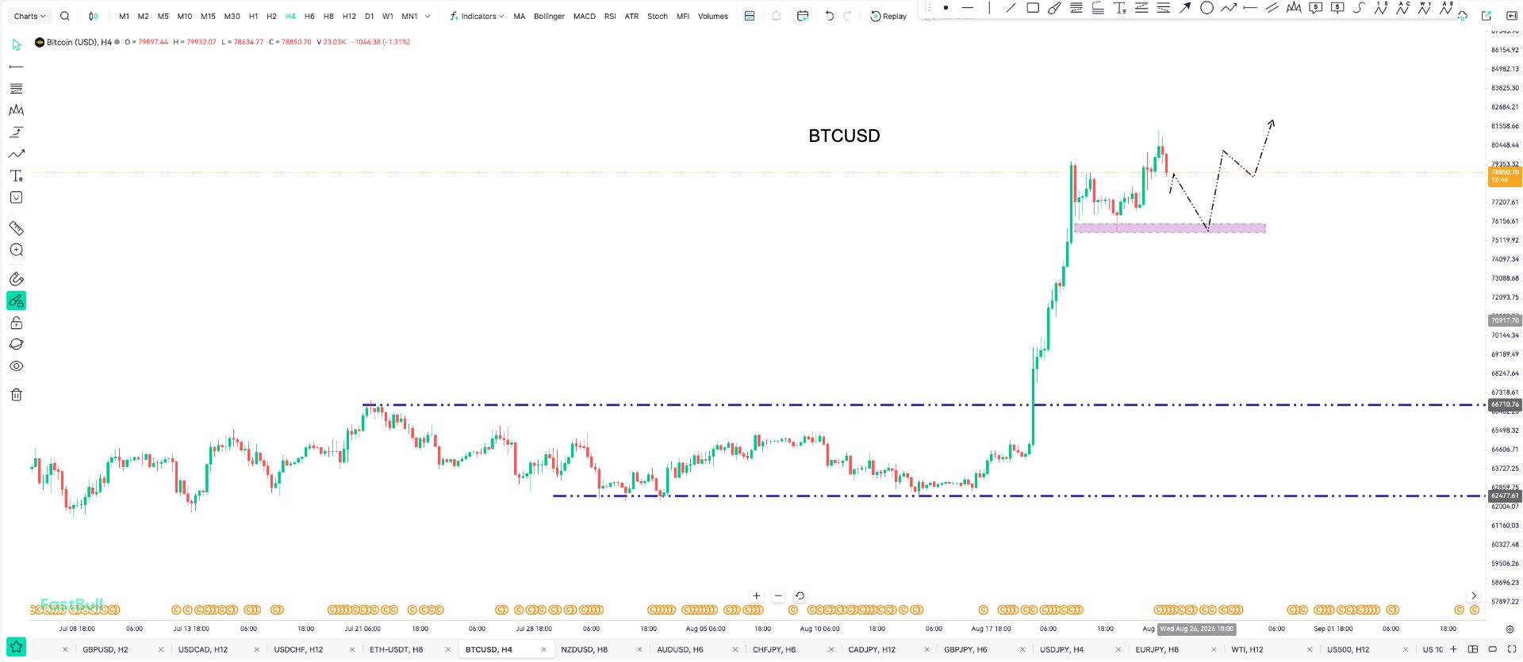Toggle fullscreen chart mode
The image size is (1523, 662).
tap(1512, 649)
